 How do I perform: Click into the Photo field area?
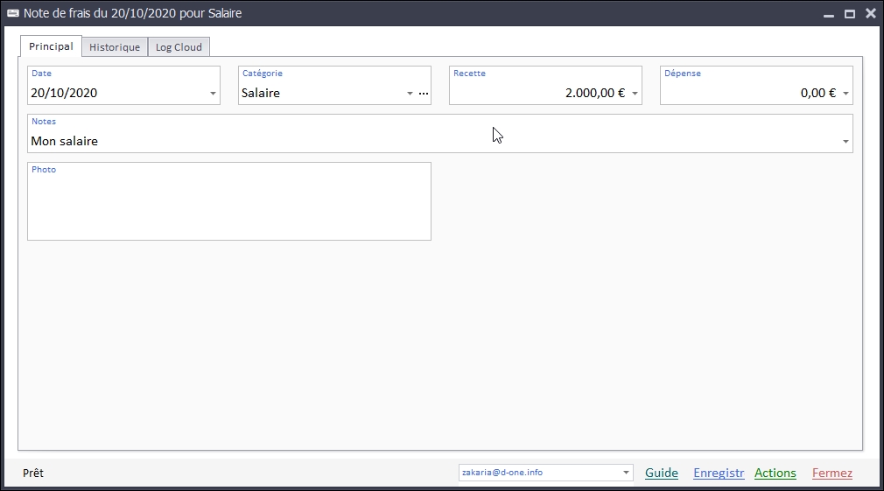tap(229, 206)
